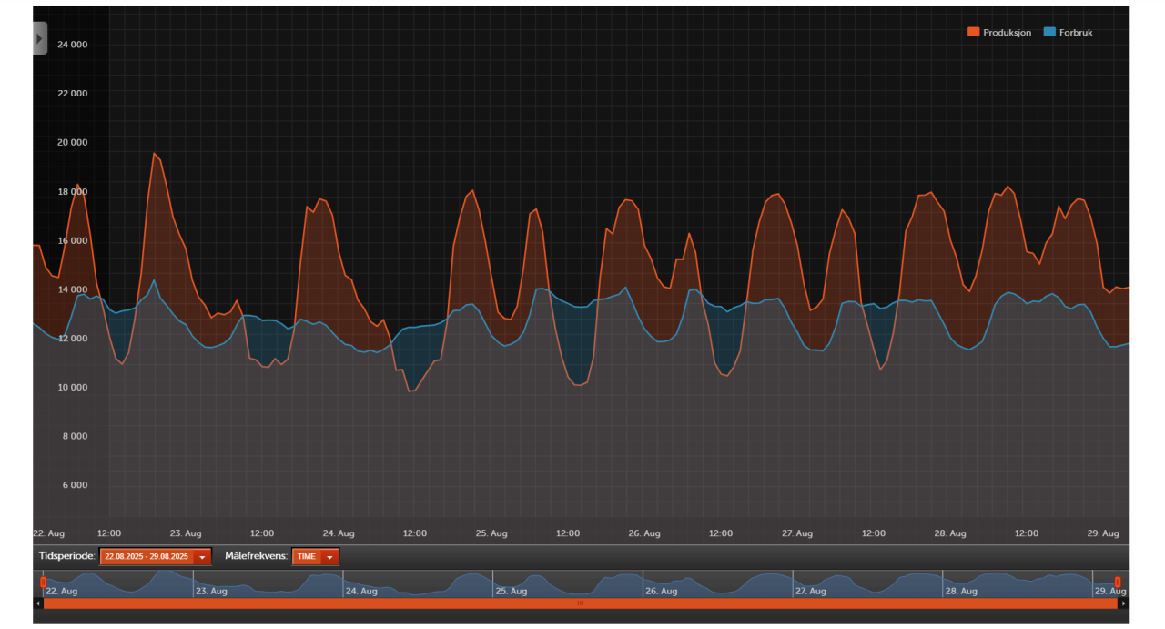
Task: Click the orange navigator scrollbar grip
Action: (x=581, y=603)
